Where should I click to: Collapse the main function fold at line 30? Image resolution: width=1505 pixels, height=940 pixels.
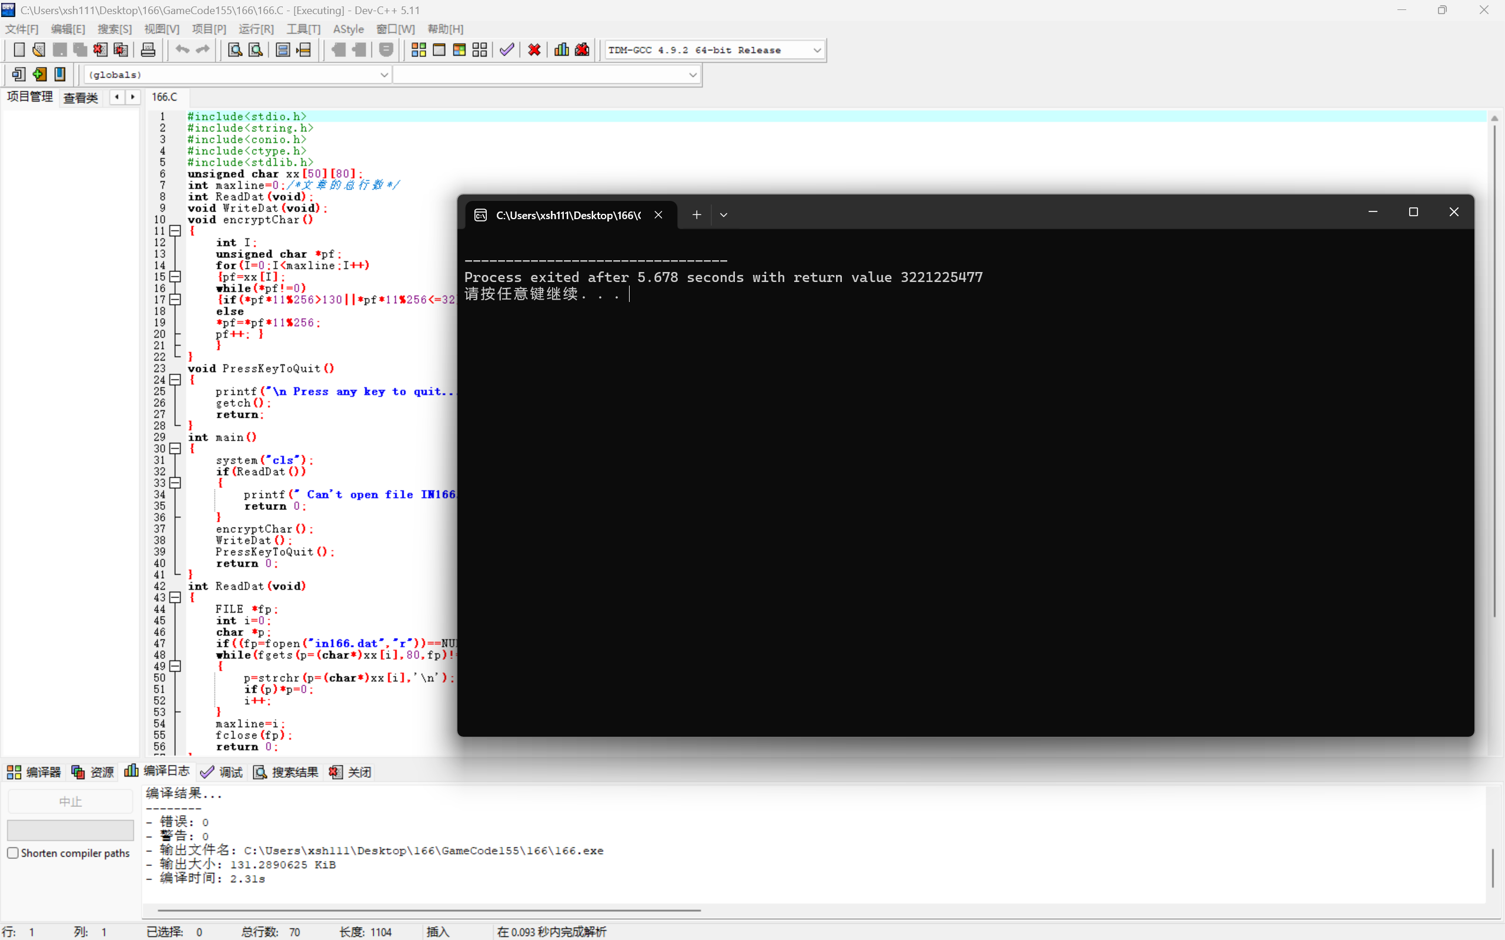(175, 448)
